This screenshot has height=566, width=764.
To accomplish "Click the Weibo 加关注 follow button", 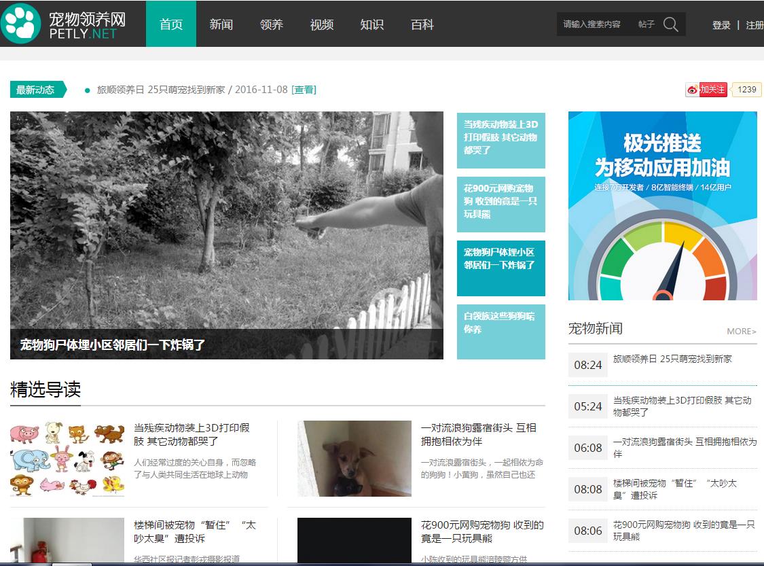I will (x=706, y=90).
